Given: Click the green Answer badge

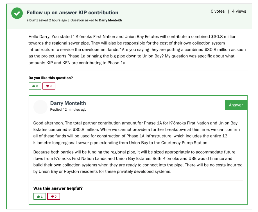Looking at the screenshot, I should [x=236, y=105].
